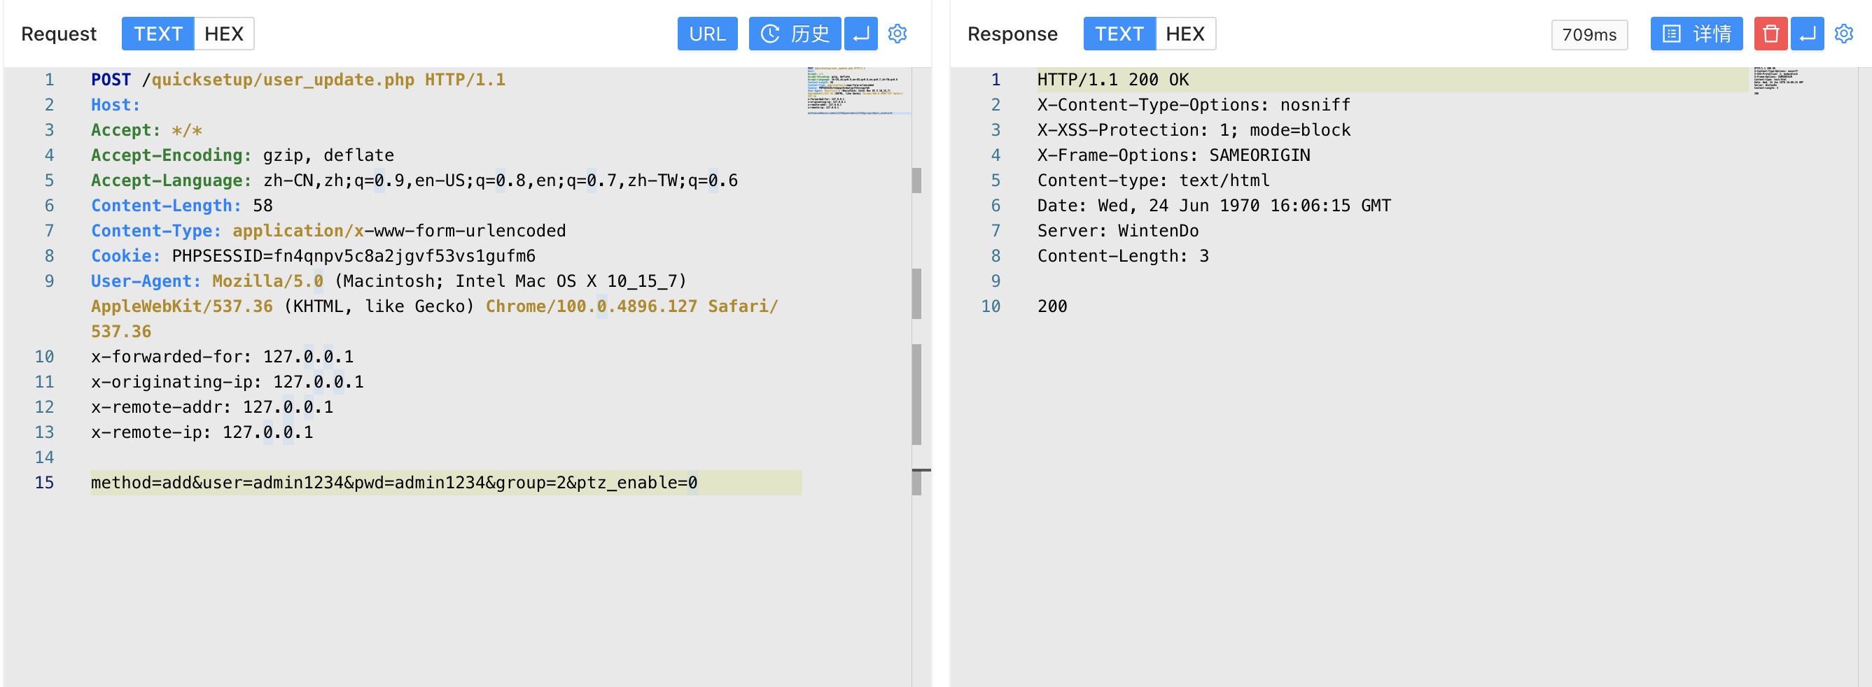Click the Response panel title label
This screenshot has height=687, width=1872.
(1012, 34)
